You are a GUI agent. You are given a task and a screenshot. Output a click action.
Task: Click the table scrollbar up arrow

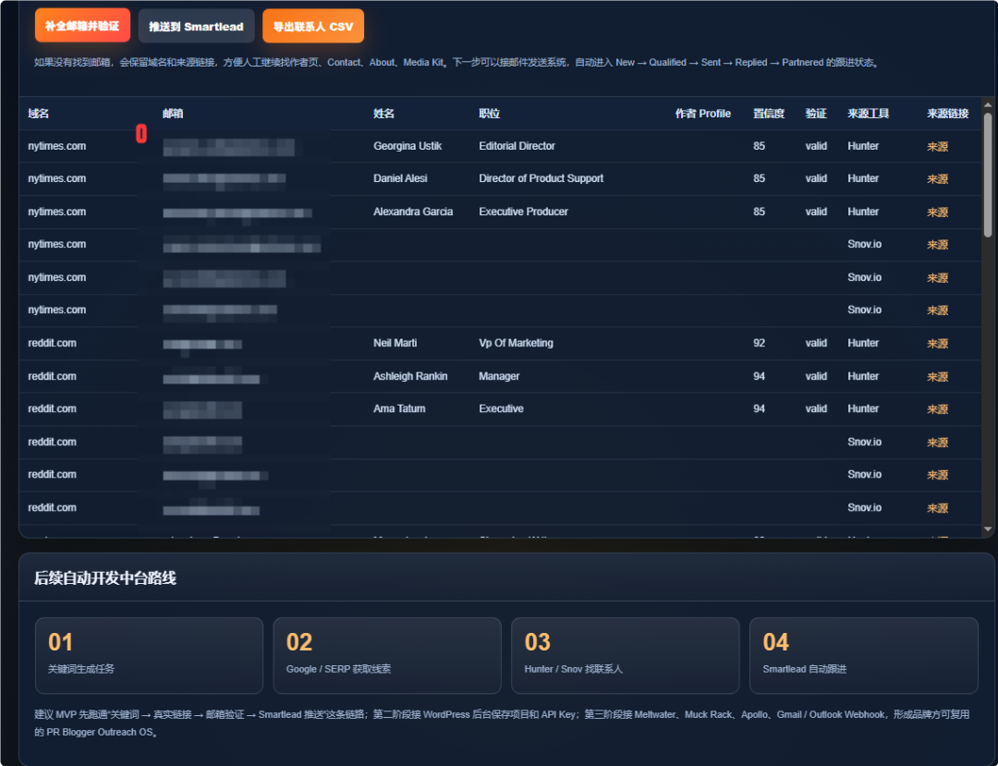pos(988,105)
